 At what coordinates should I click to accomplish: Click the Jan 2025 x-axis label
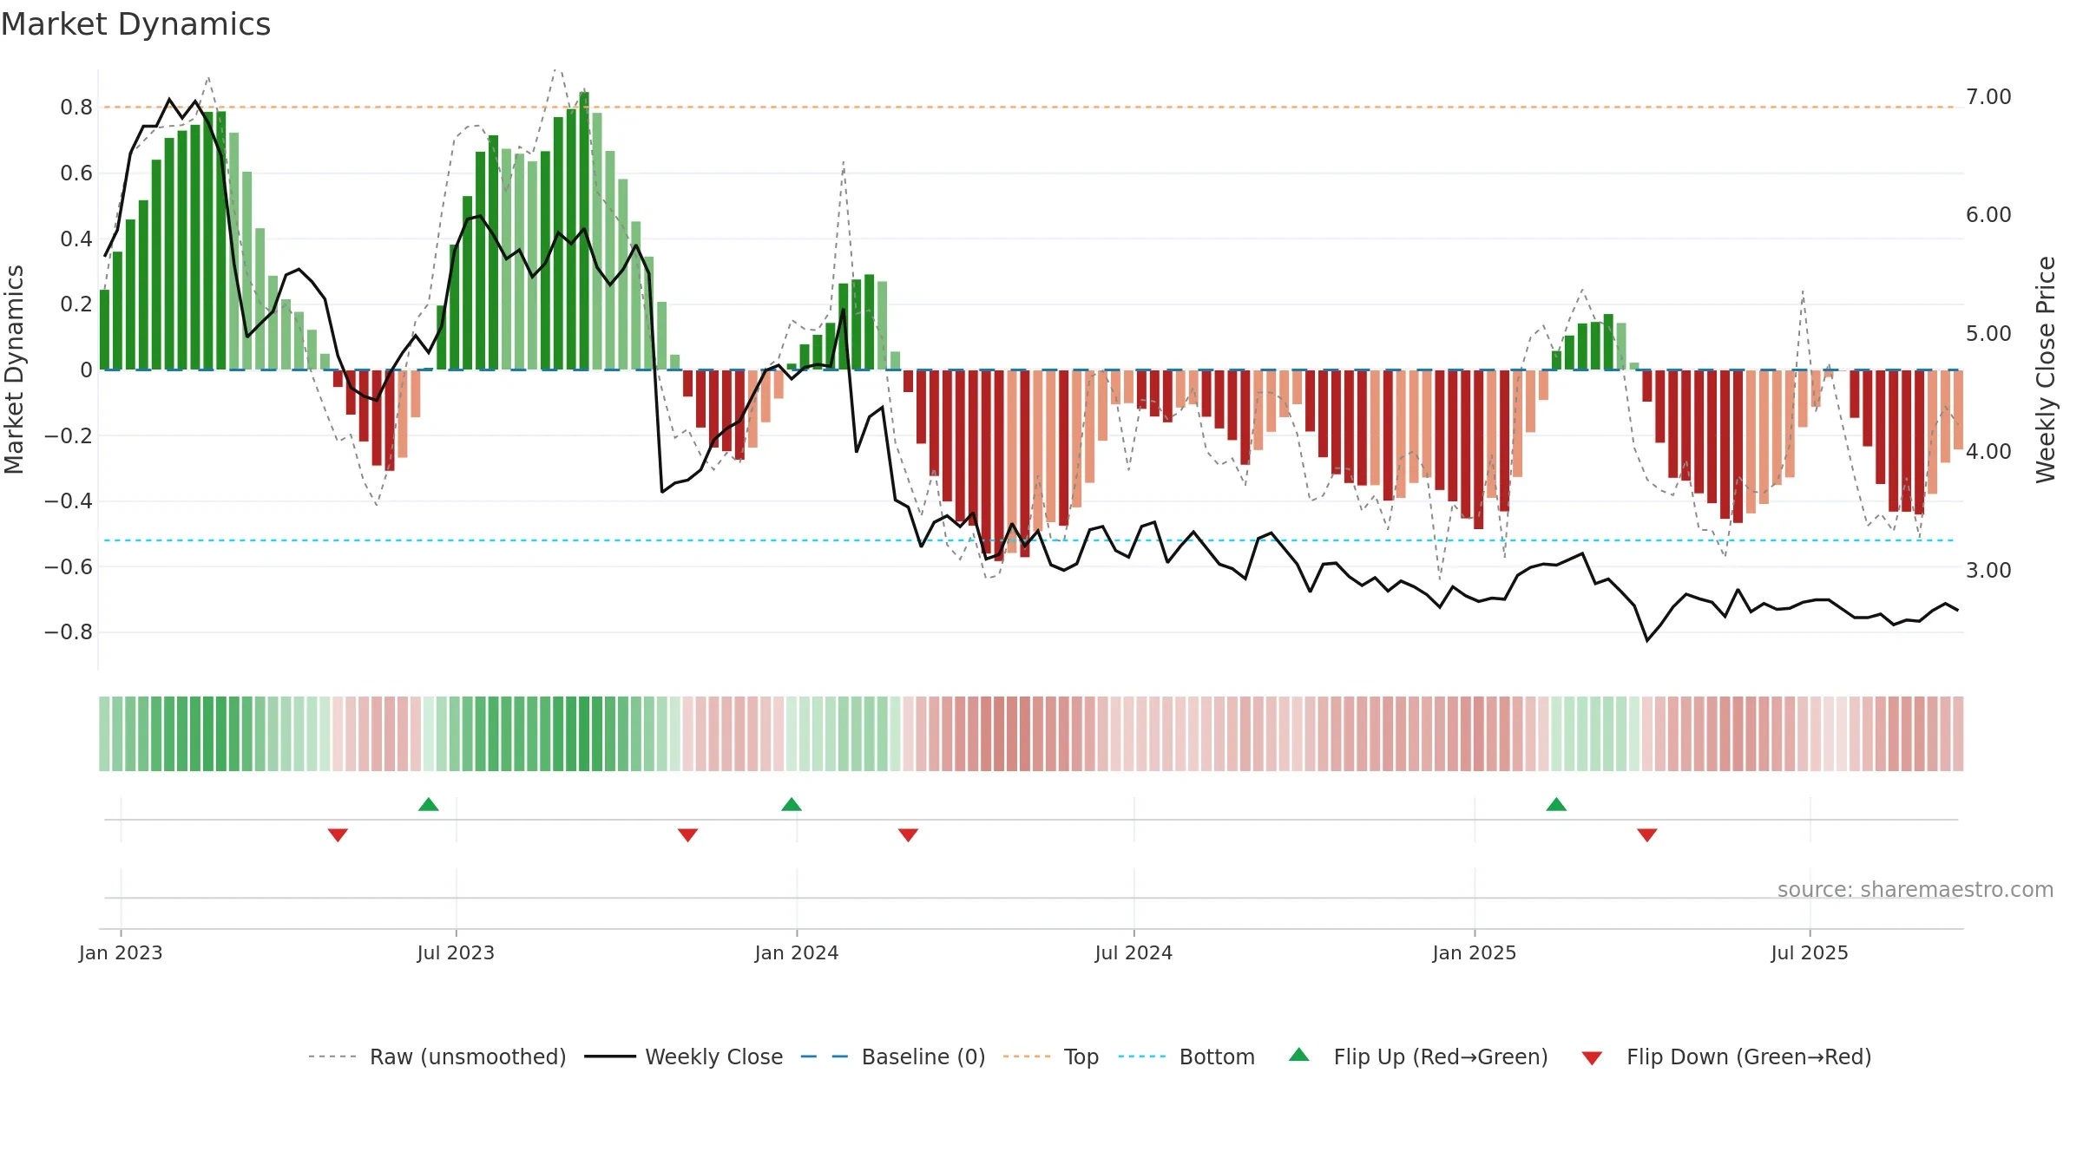[1475, 952]
